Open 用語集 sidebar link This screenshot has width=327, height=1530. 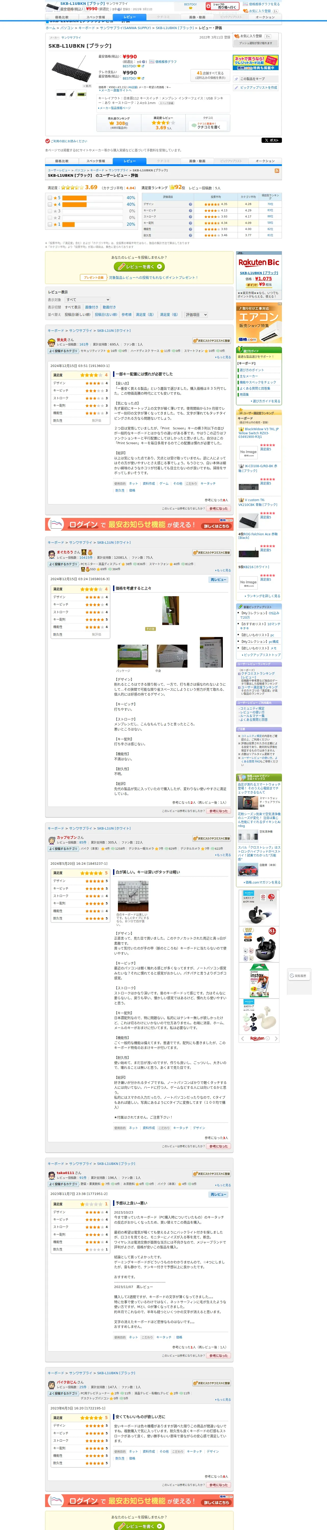[x=244, y=394]
